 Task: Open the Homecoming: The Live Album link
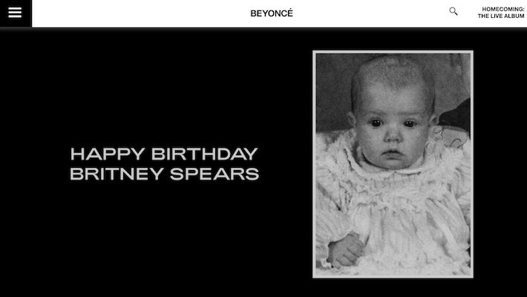(501, 13)
